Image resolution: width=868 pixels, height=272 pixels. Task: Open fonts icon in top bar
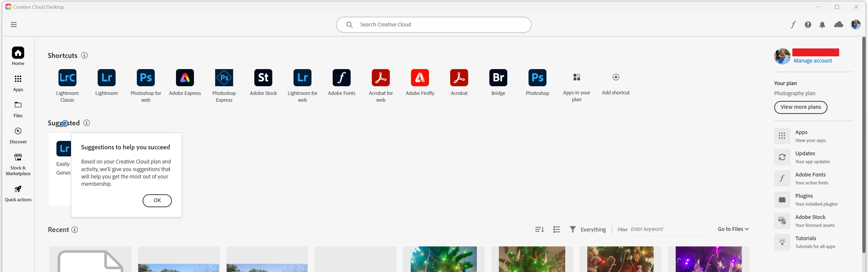(793, 24)
